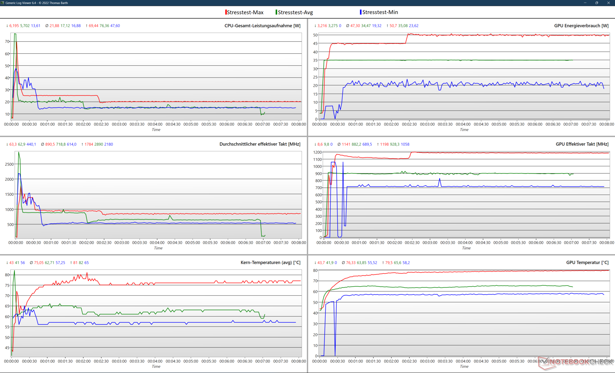The height and width of the screenshot is (373, 615).
Task: Click the up-arrow maximum icon in Kern-Temperaturen stats
Action: [71, 262]
